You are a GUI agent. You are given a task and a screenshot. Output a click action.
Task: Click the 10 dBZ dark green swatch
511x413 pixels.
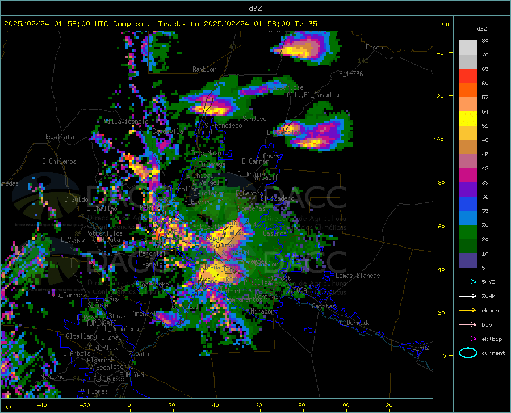pos(468,247)
